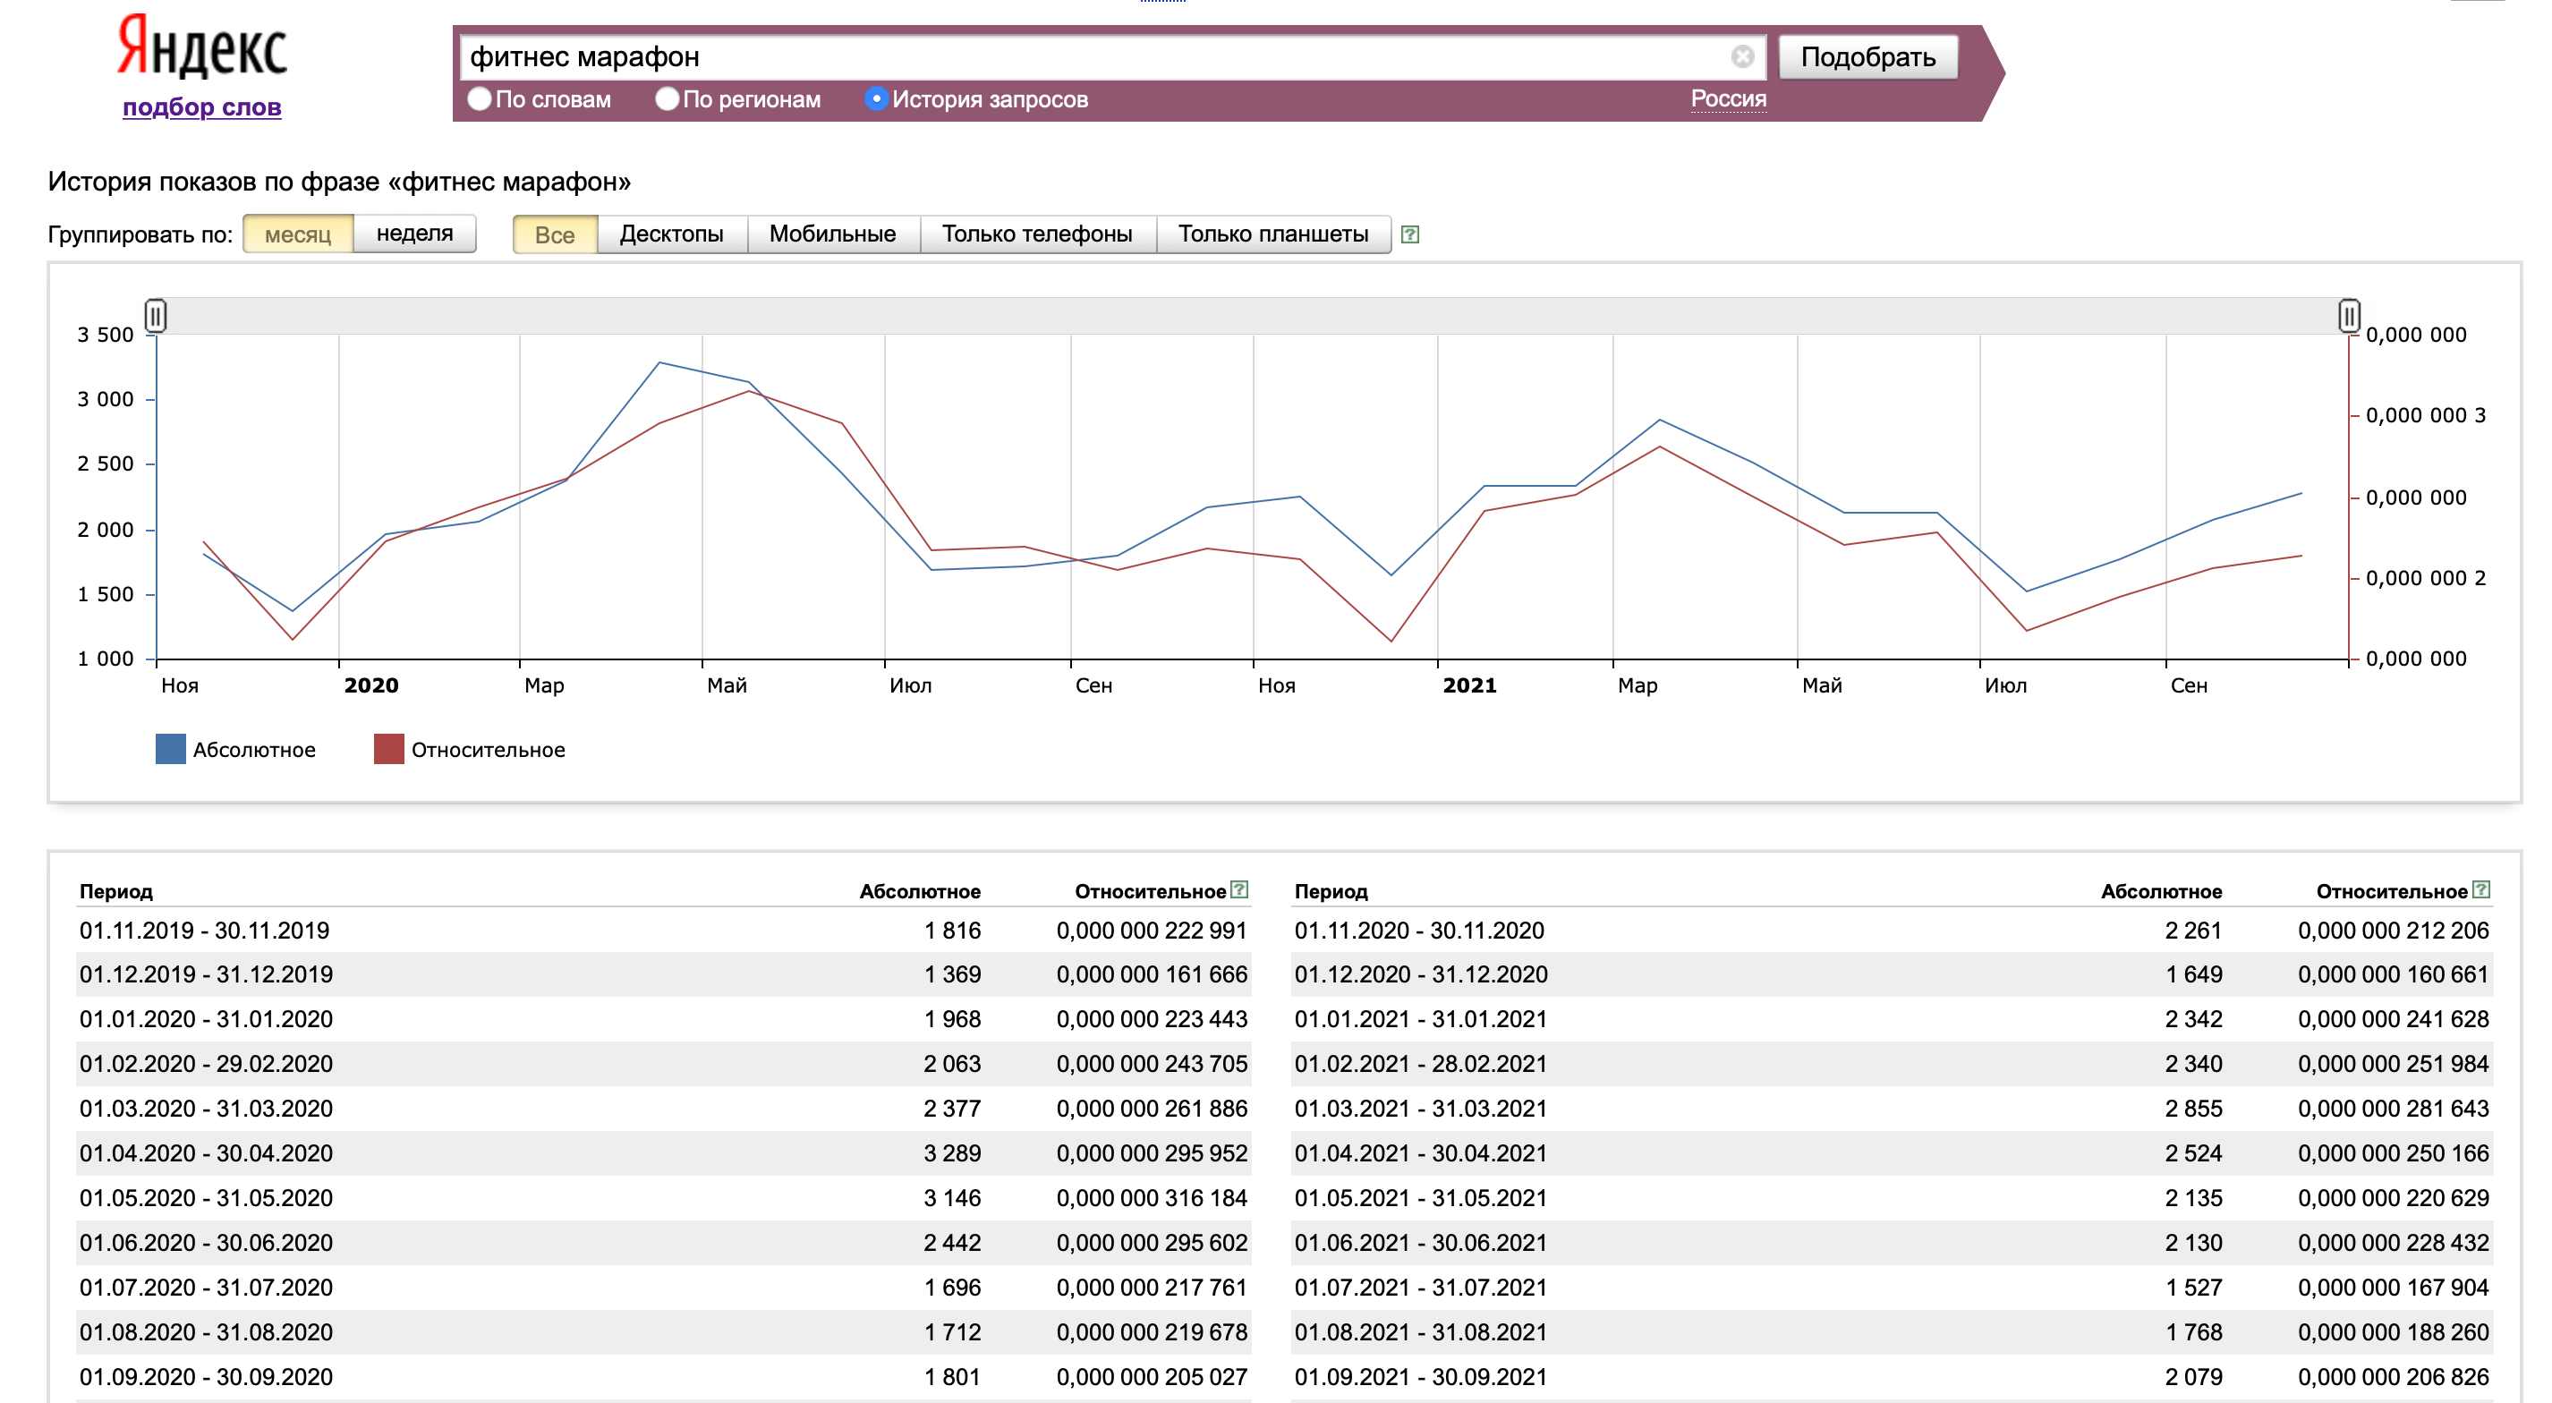Open the help icon next to right Относительное header
Image resolution: width=2552 pixels, height=1403 pixels.
click(2480, 889)
